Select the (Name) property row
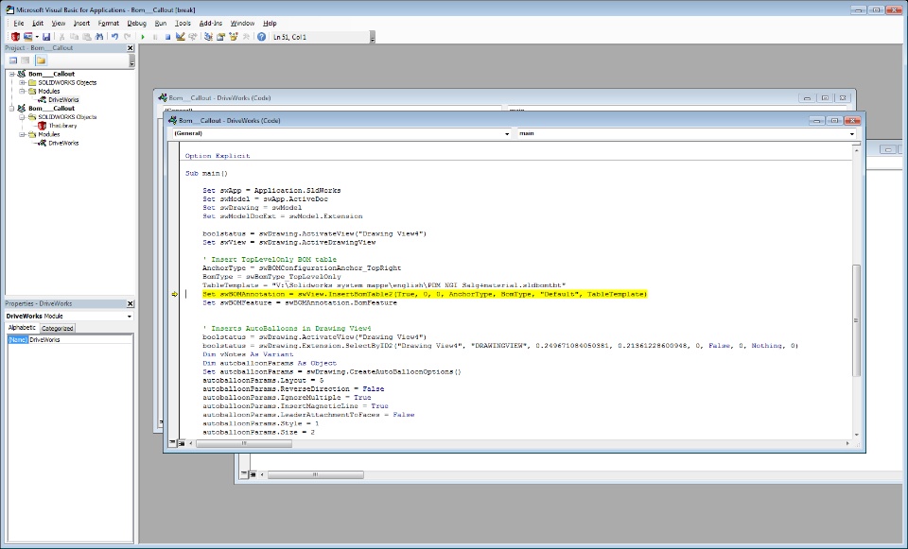Screen dimensions: 908x549 tap(69, 339)
